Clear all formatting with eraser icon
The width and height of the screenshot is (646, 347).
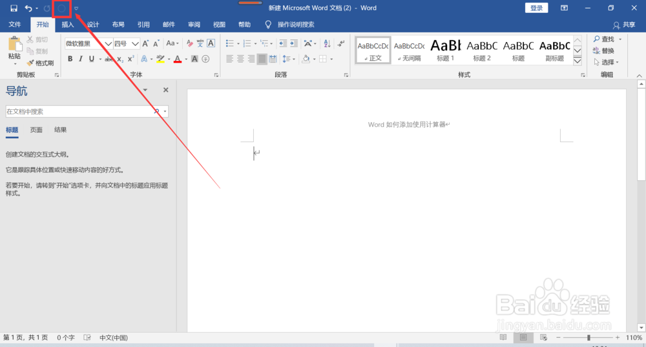coord(189,43)
